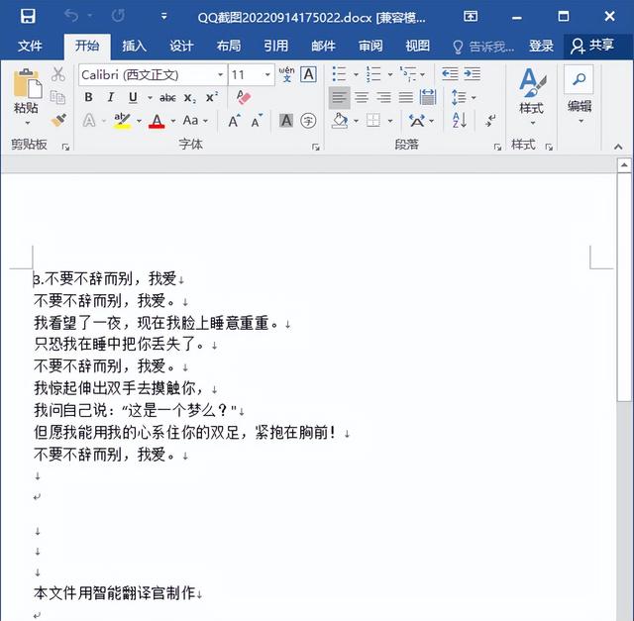The width and height of the screenshot is (634, 621).
Task: Toggle Bold formatting
Action: pyautogui.click(x=88, y=97)
